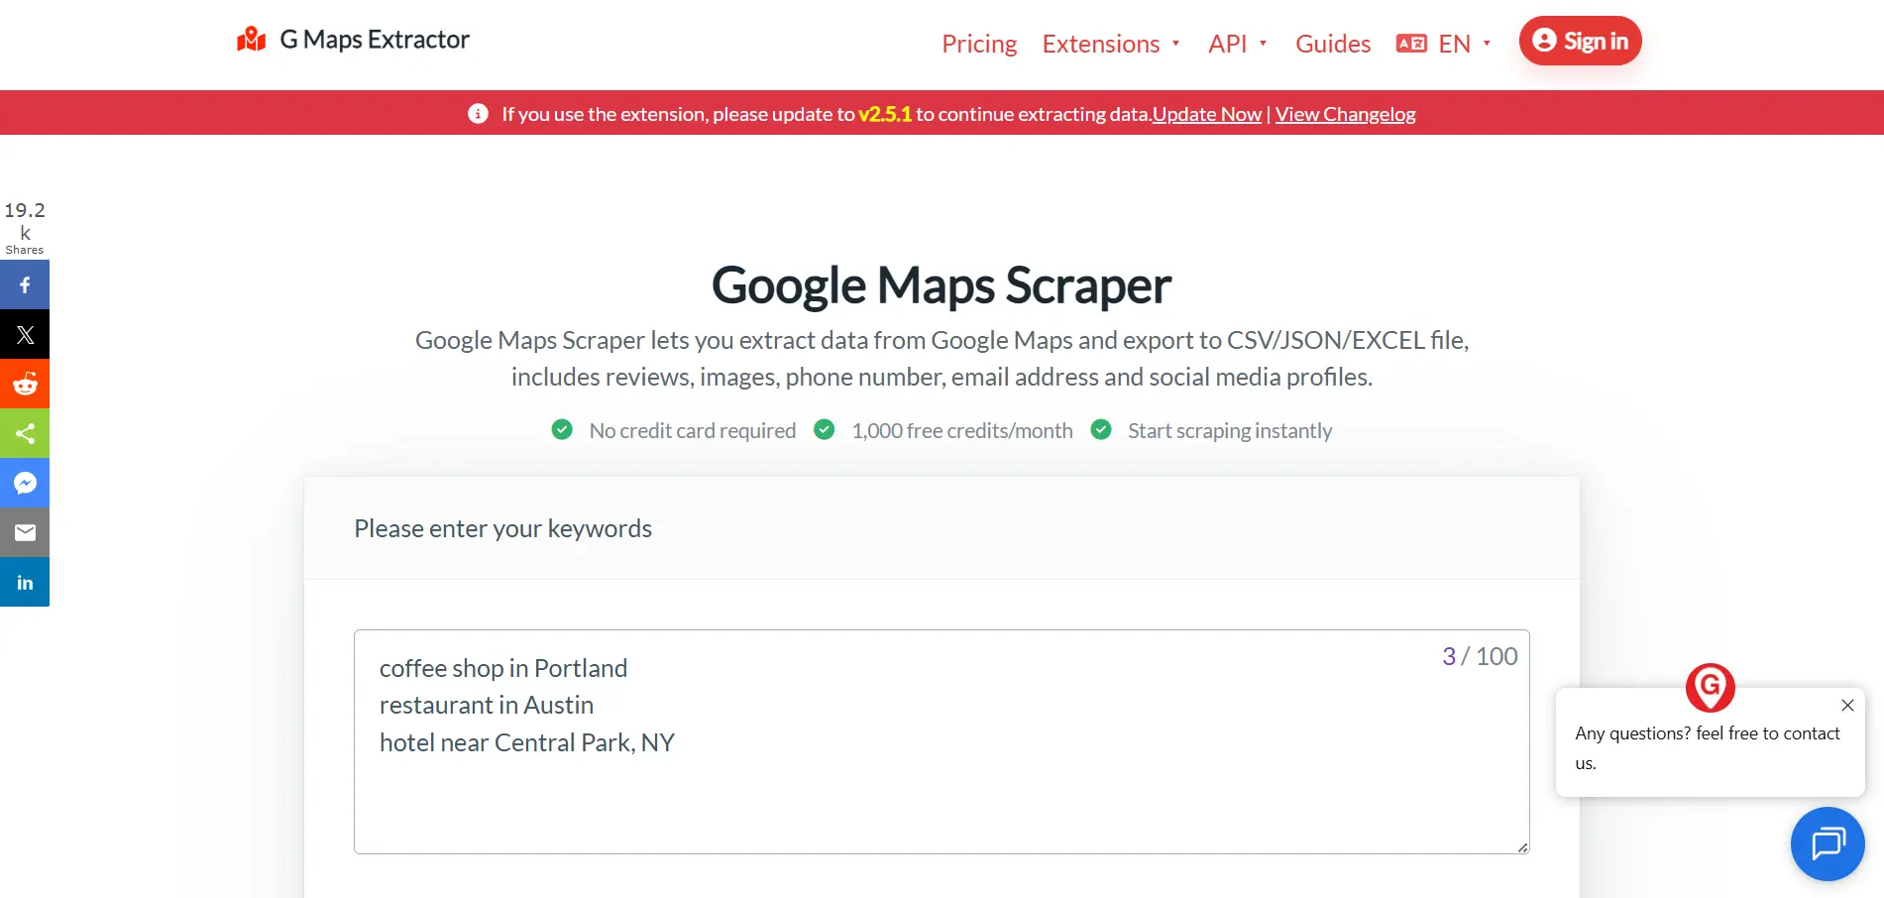Open the G Maps Extractor home link

pyautogui.click(x=353, y=40)
